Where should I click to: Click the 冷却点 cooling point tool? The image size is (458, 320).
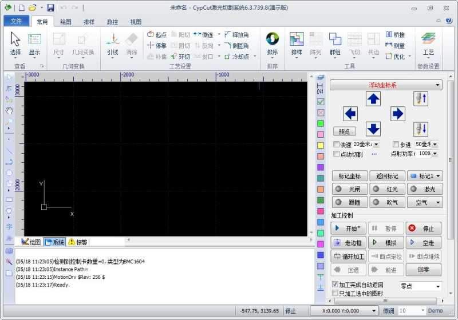[237, 56]
